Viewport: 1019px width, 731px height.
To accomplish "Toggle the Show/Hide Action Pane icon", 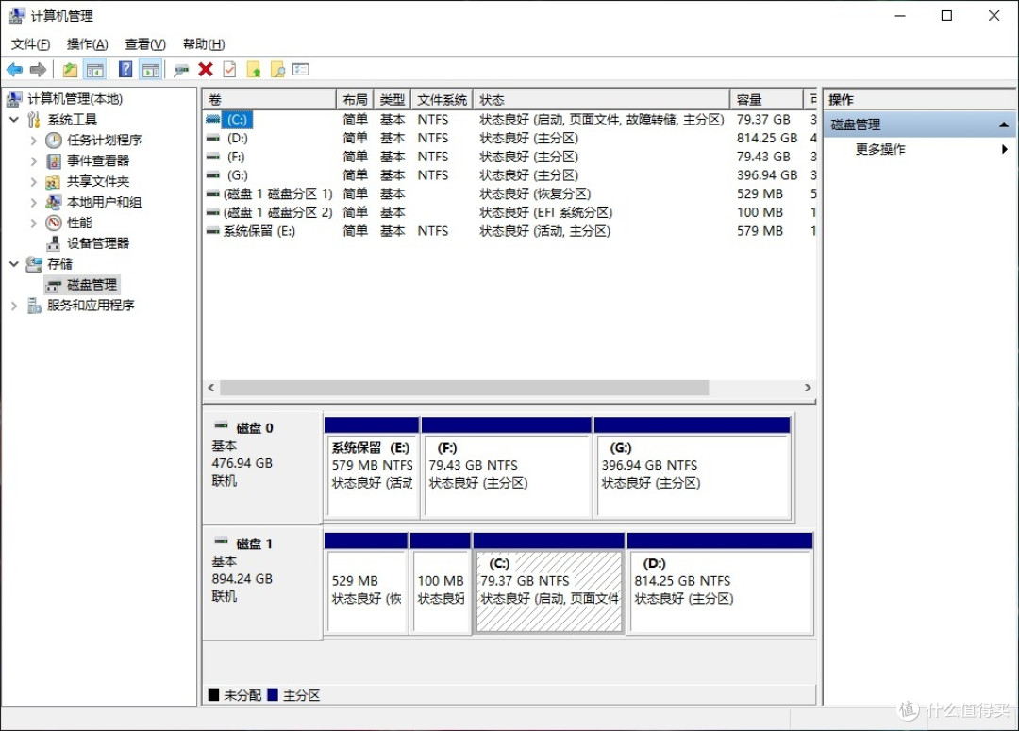I will 151,70.
